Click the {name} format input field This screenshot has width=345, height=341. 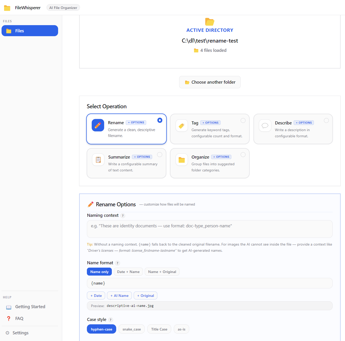click(x=210, y=284)
